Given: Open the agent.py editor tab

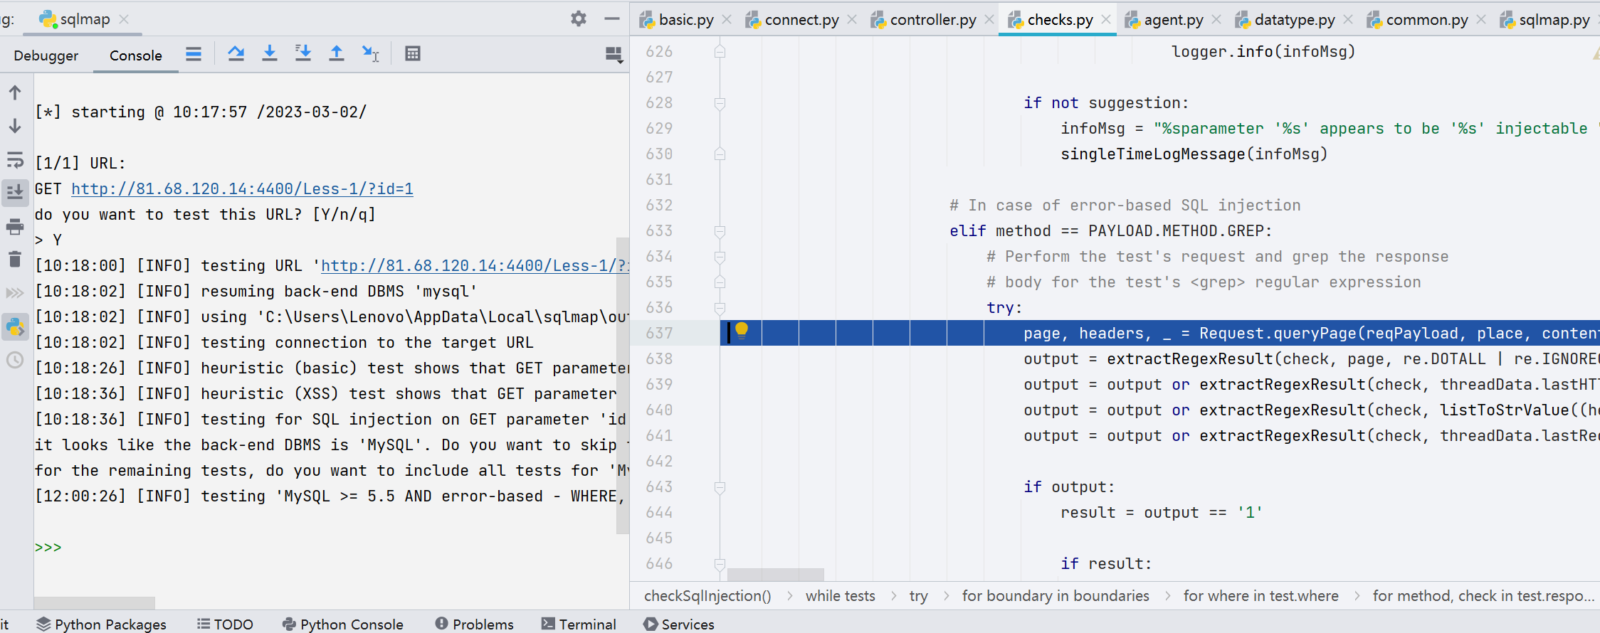Looking at the screenshot, I should [1164, 20].
